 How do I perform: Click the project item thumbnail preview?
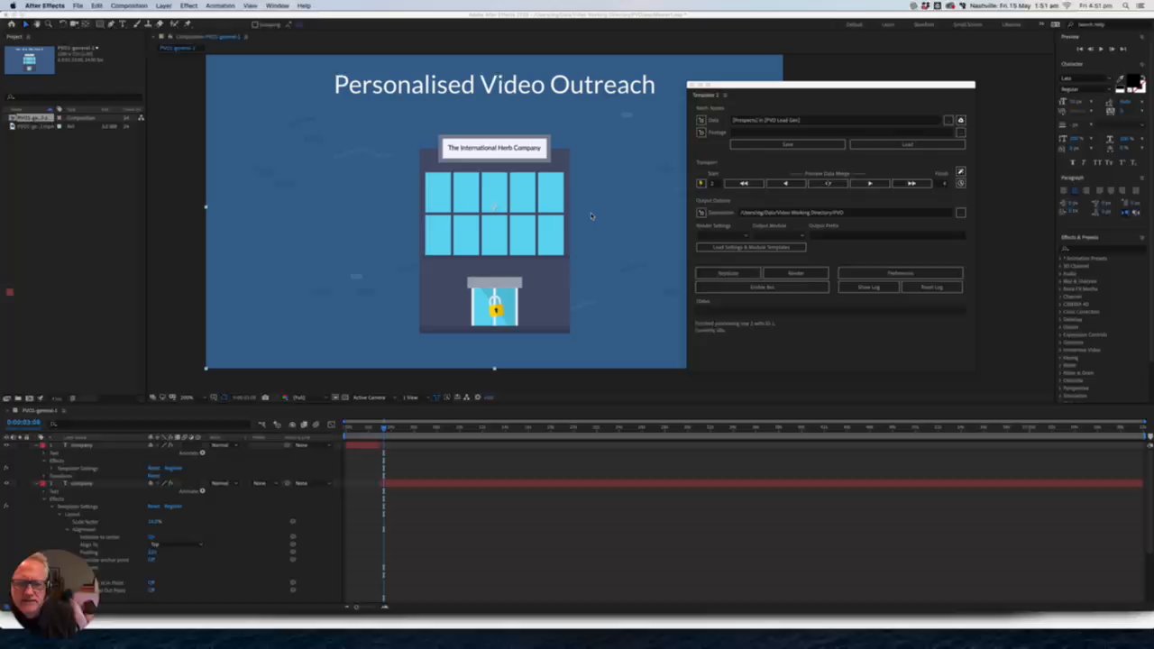(29, 59)
